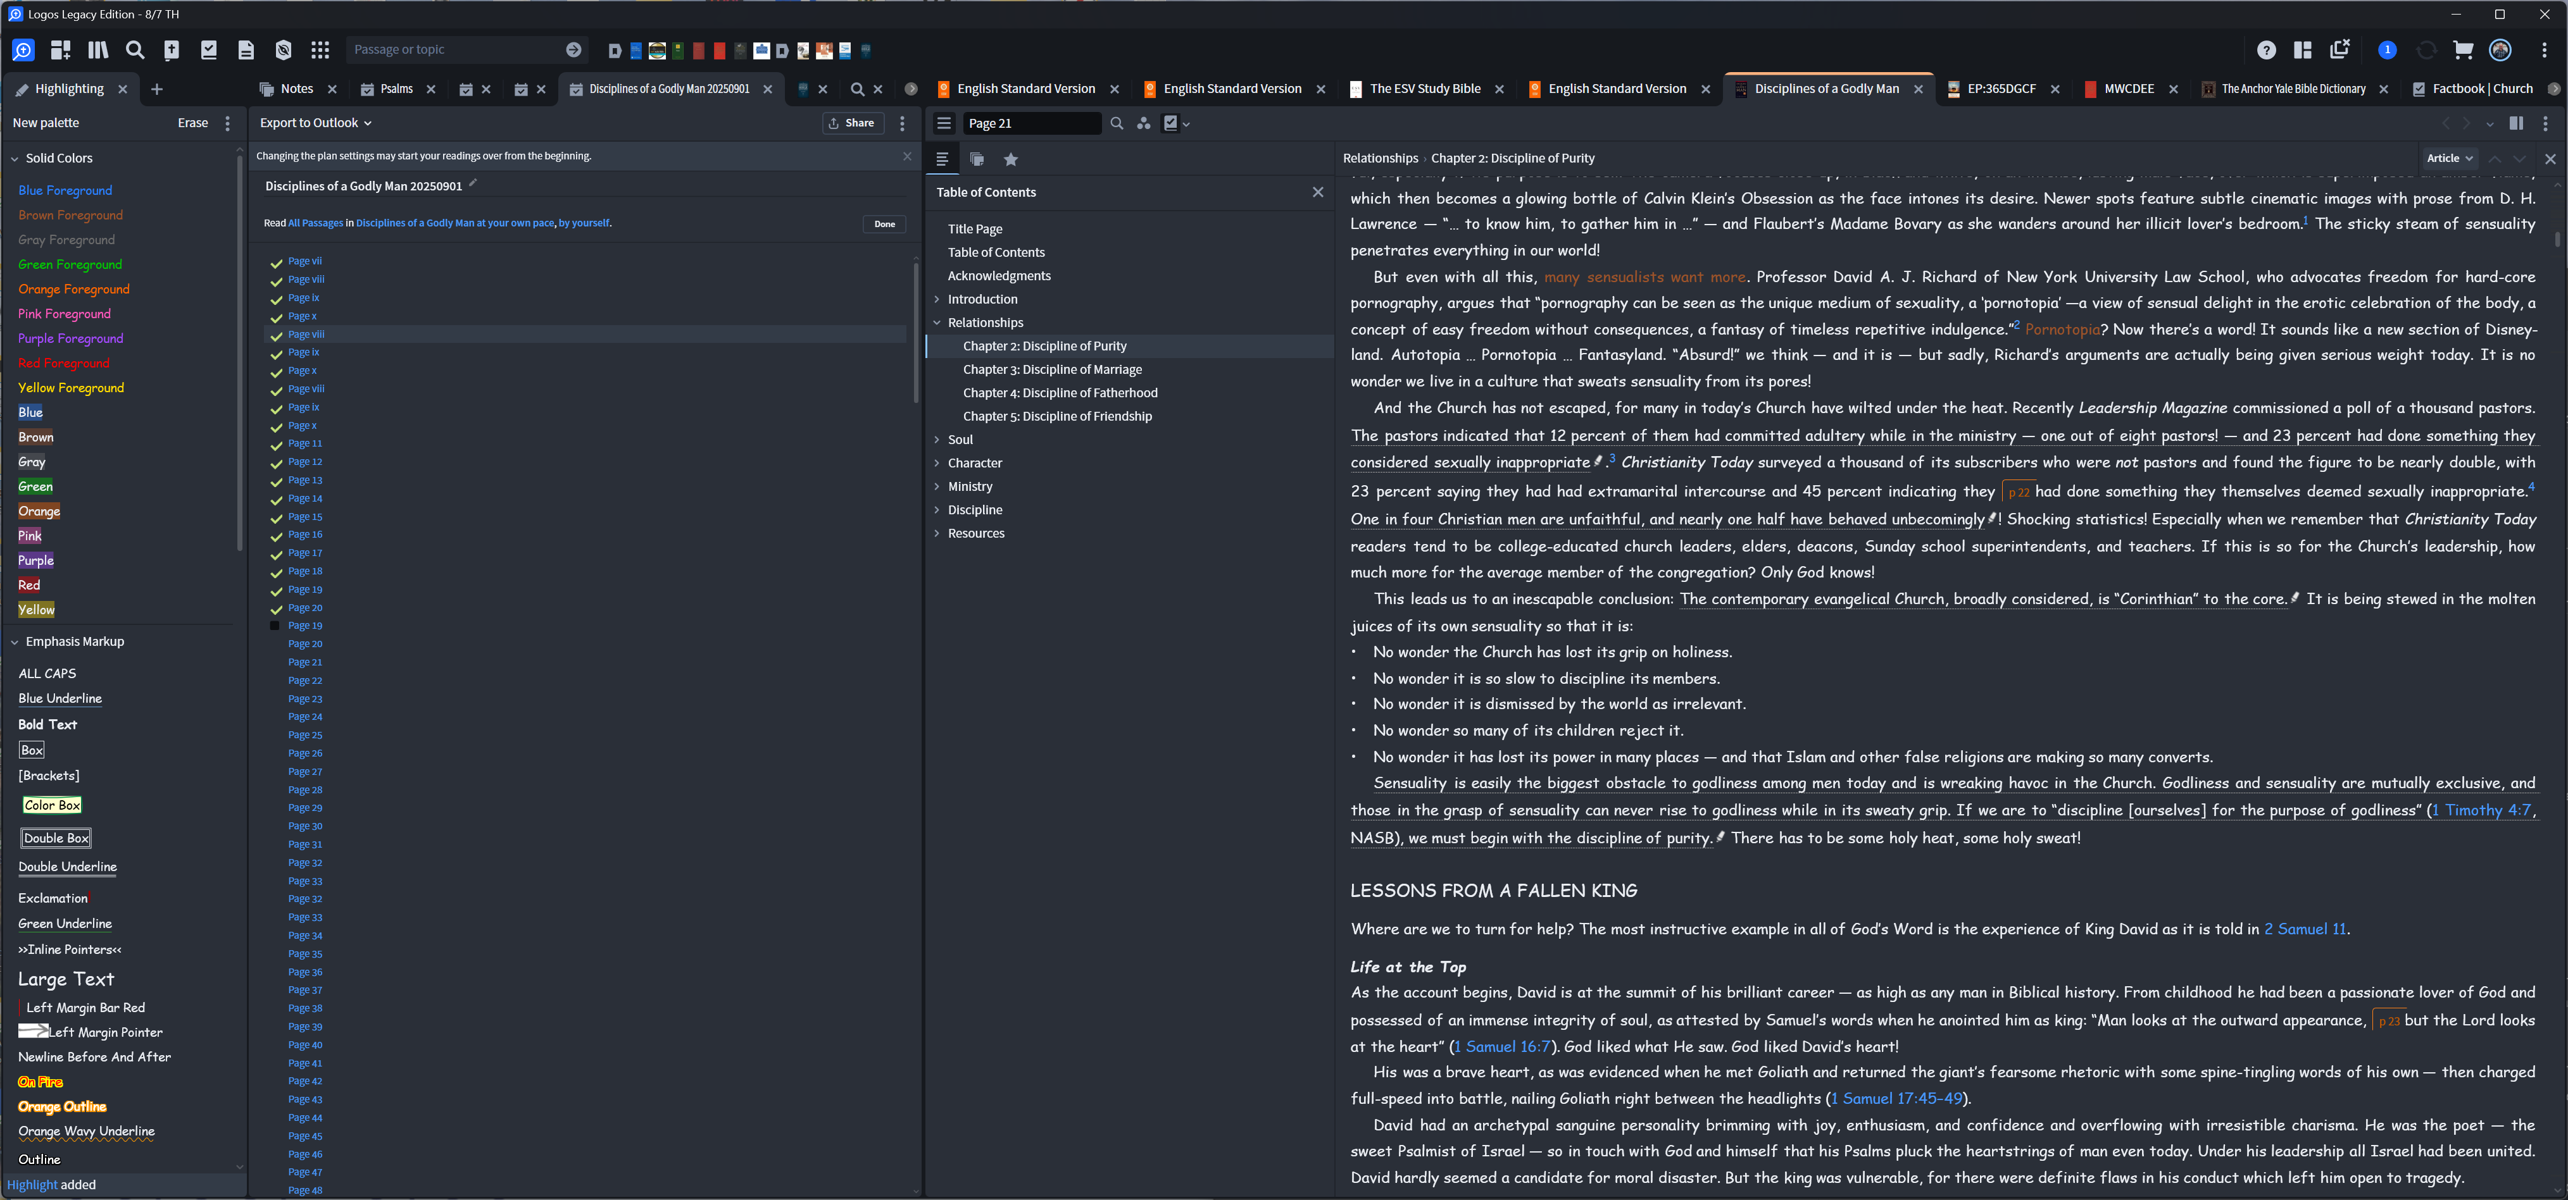Image resolution: width=2568 pixels, height=1200 pixels.
Task: Open the user profile avatar
Action: pyautogui.click(x=2500, y=50)
